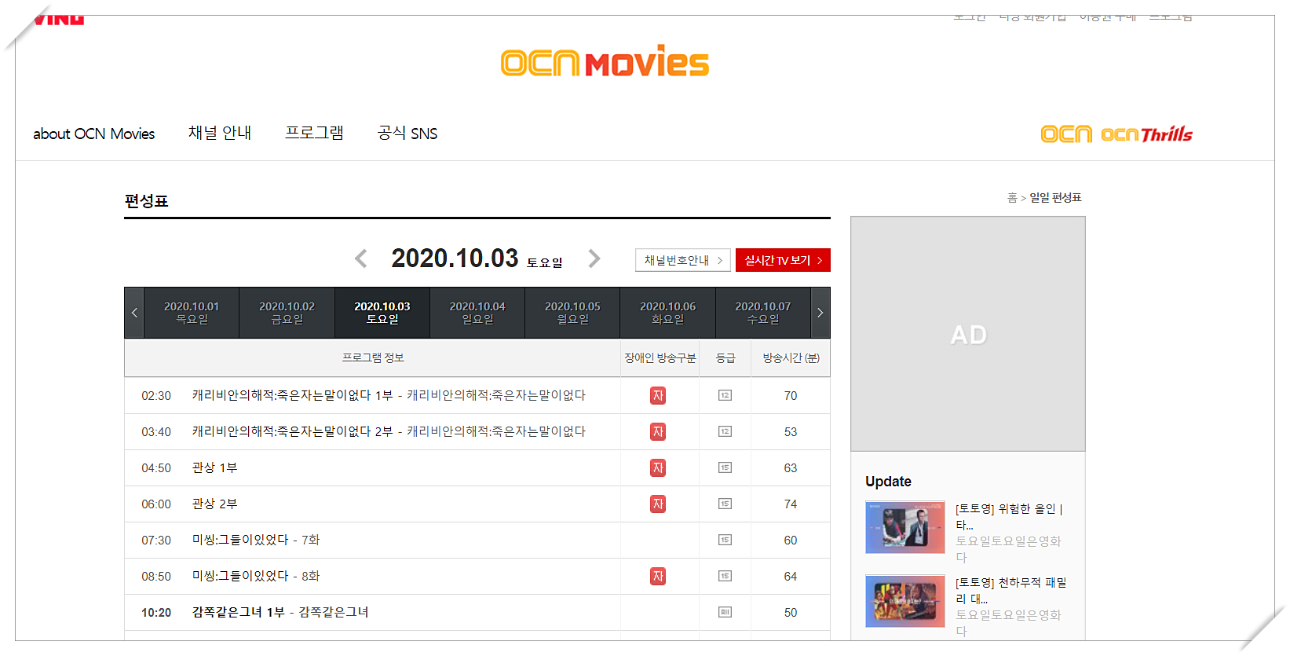The width and height of the screenshot is (1290, 656).
Task: Click subtitle icon in 02:30 row
Action: click(658, 396)
